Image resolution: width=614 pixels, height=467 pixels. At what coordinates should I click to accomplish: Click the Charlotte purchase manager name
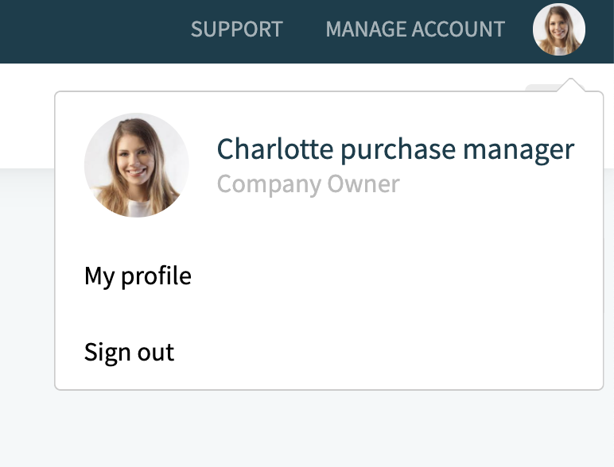(x=395, y=149)
